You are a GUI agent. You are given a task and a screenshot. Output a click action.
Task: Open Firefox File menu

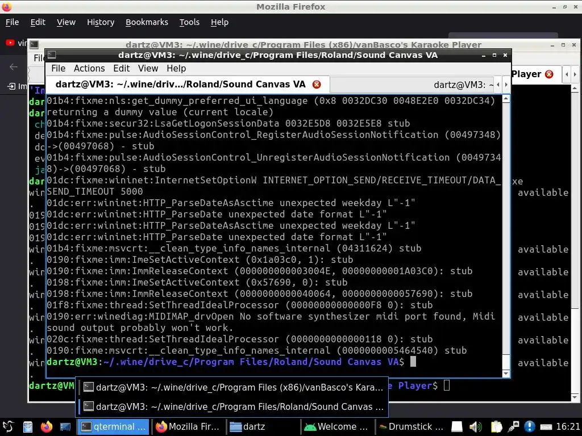(x=13, y=22)
